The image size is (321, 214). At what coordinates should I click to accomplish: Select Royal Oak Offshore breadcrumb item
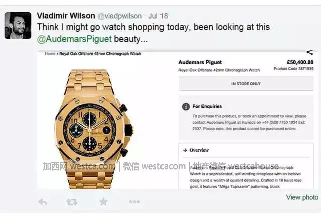click(100, 54)
